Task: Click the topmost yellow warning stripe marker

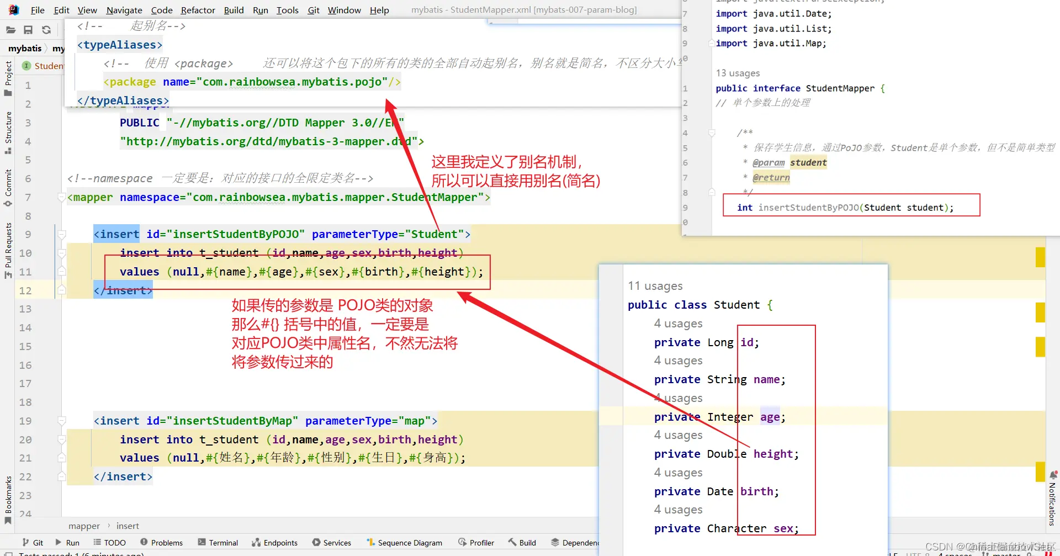Action: [1040, 257]
